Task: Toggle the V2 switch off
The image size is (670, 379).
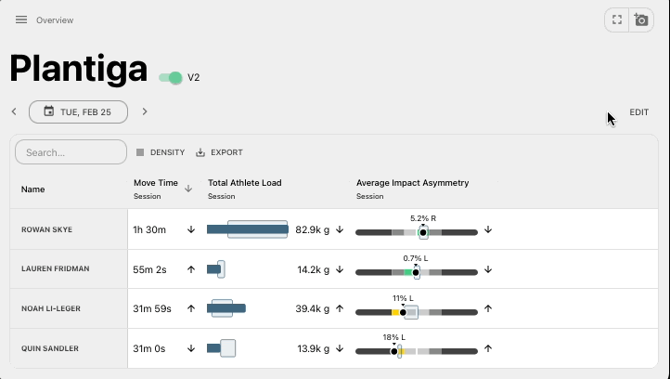Action: 171,78
